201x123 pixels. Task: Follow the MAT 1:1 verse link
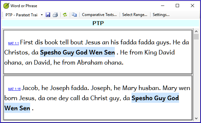pos(13,43)
